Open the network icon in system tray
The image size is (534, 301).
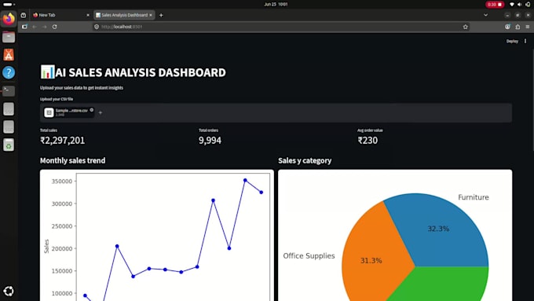pos(511,5)
